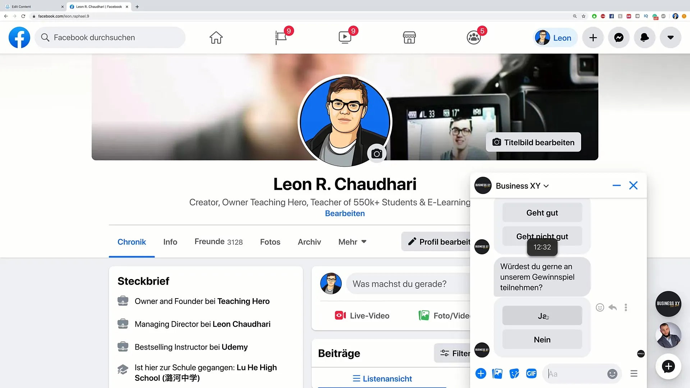Click the Ja button in the sweepstakes prompt
The width and height of the screenshot is (690, 388).
tap(542, 316)
